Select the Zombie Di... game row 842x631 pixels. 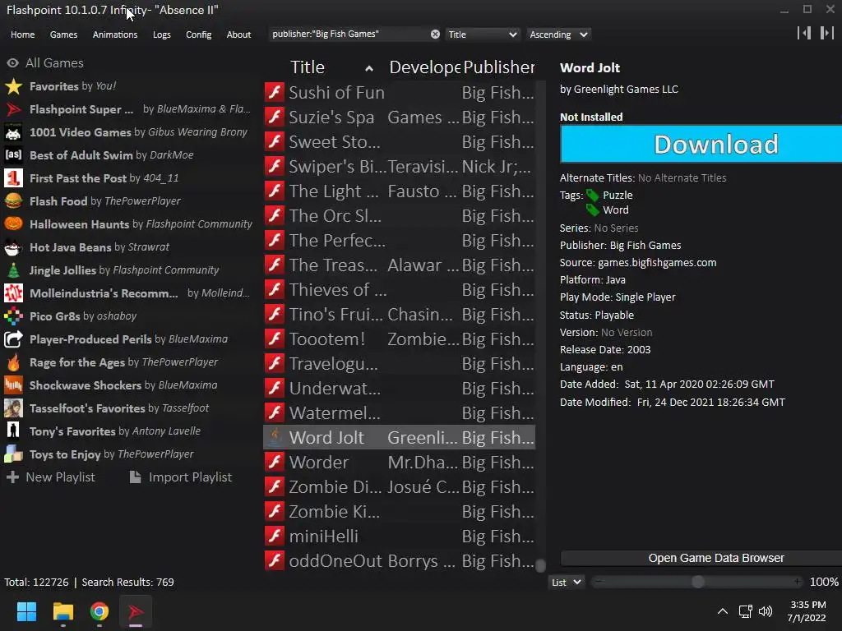[400, 486]
